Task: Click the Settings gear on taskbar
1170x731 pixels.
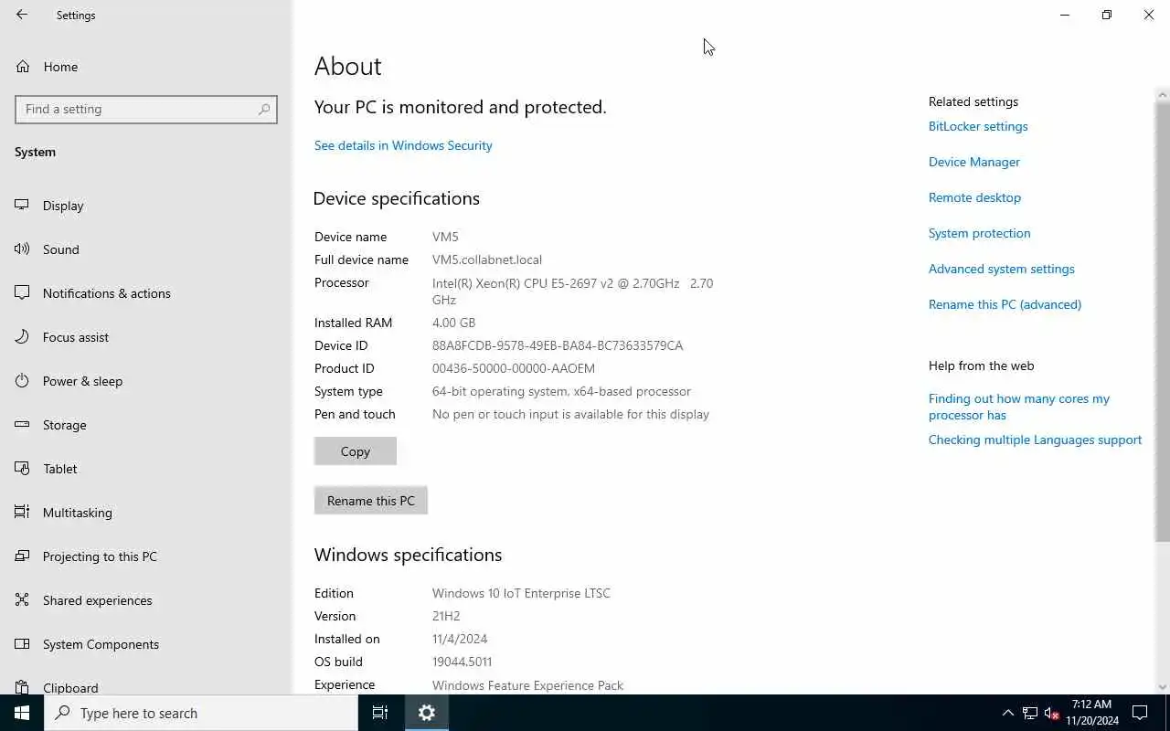Action: [x=426, y=713]
